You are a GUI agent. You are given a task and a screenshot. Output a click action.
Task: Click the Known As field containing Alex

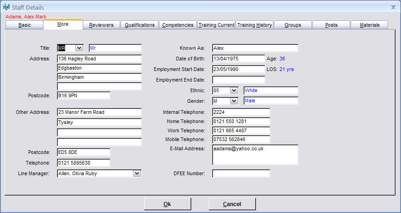[x=255, y=48]
